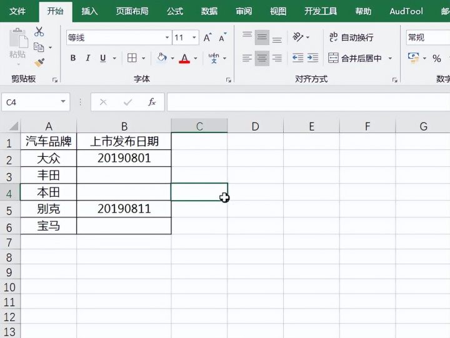Click the accounting number format icon
Image resolution: width=450 pixels, height=338 pixels.
point(413,58)
